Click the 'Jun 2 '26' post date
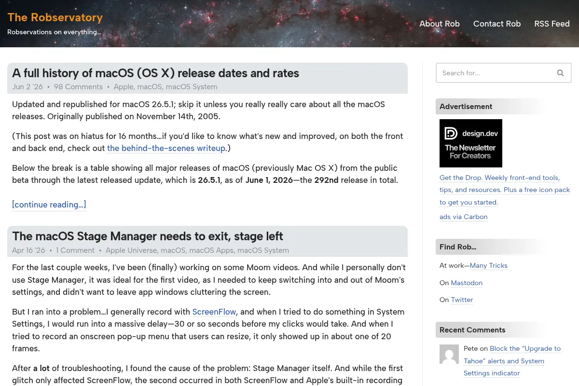Image resolution: width=579 pixels, height=386 pixels. click(28, 87)
